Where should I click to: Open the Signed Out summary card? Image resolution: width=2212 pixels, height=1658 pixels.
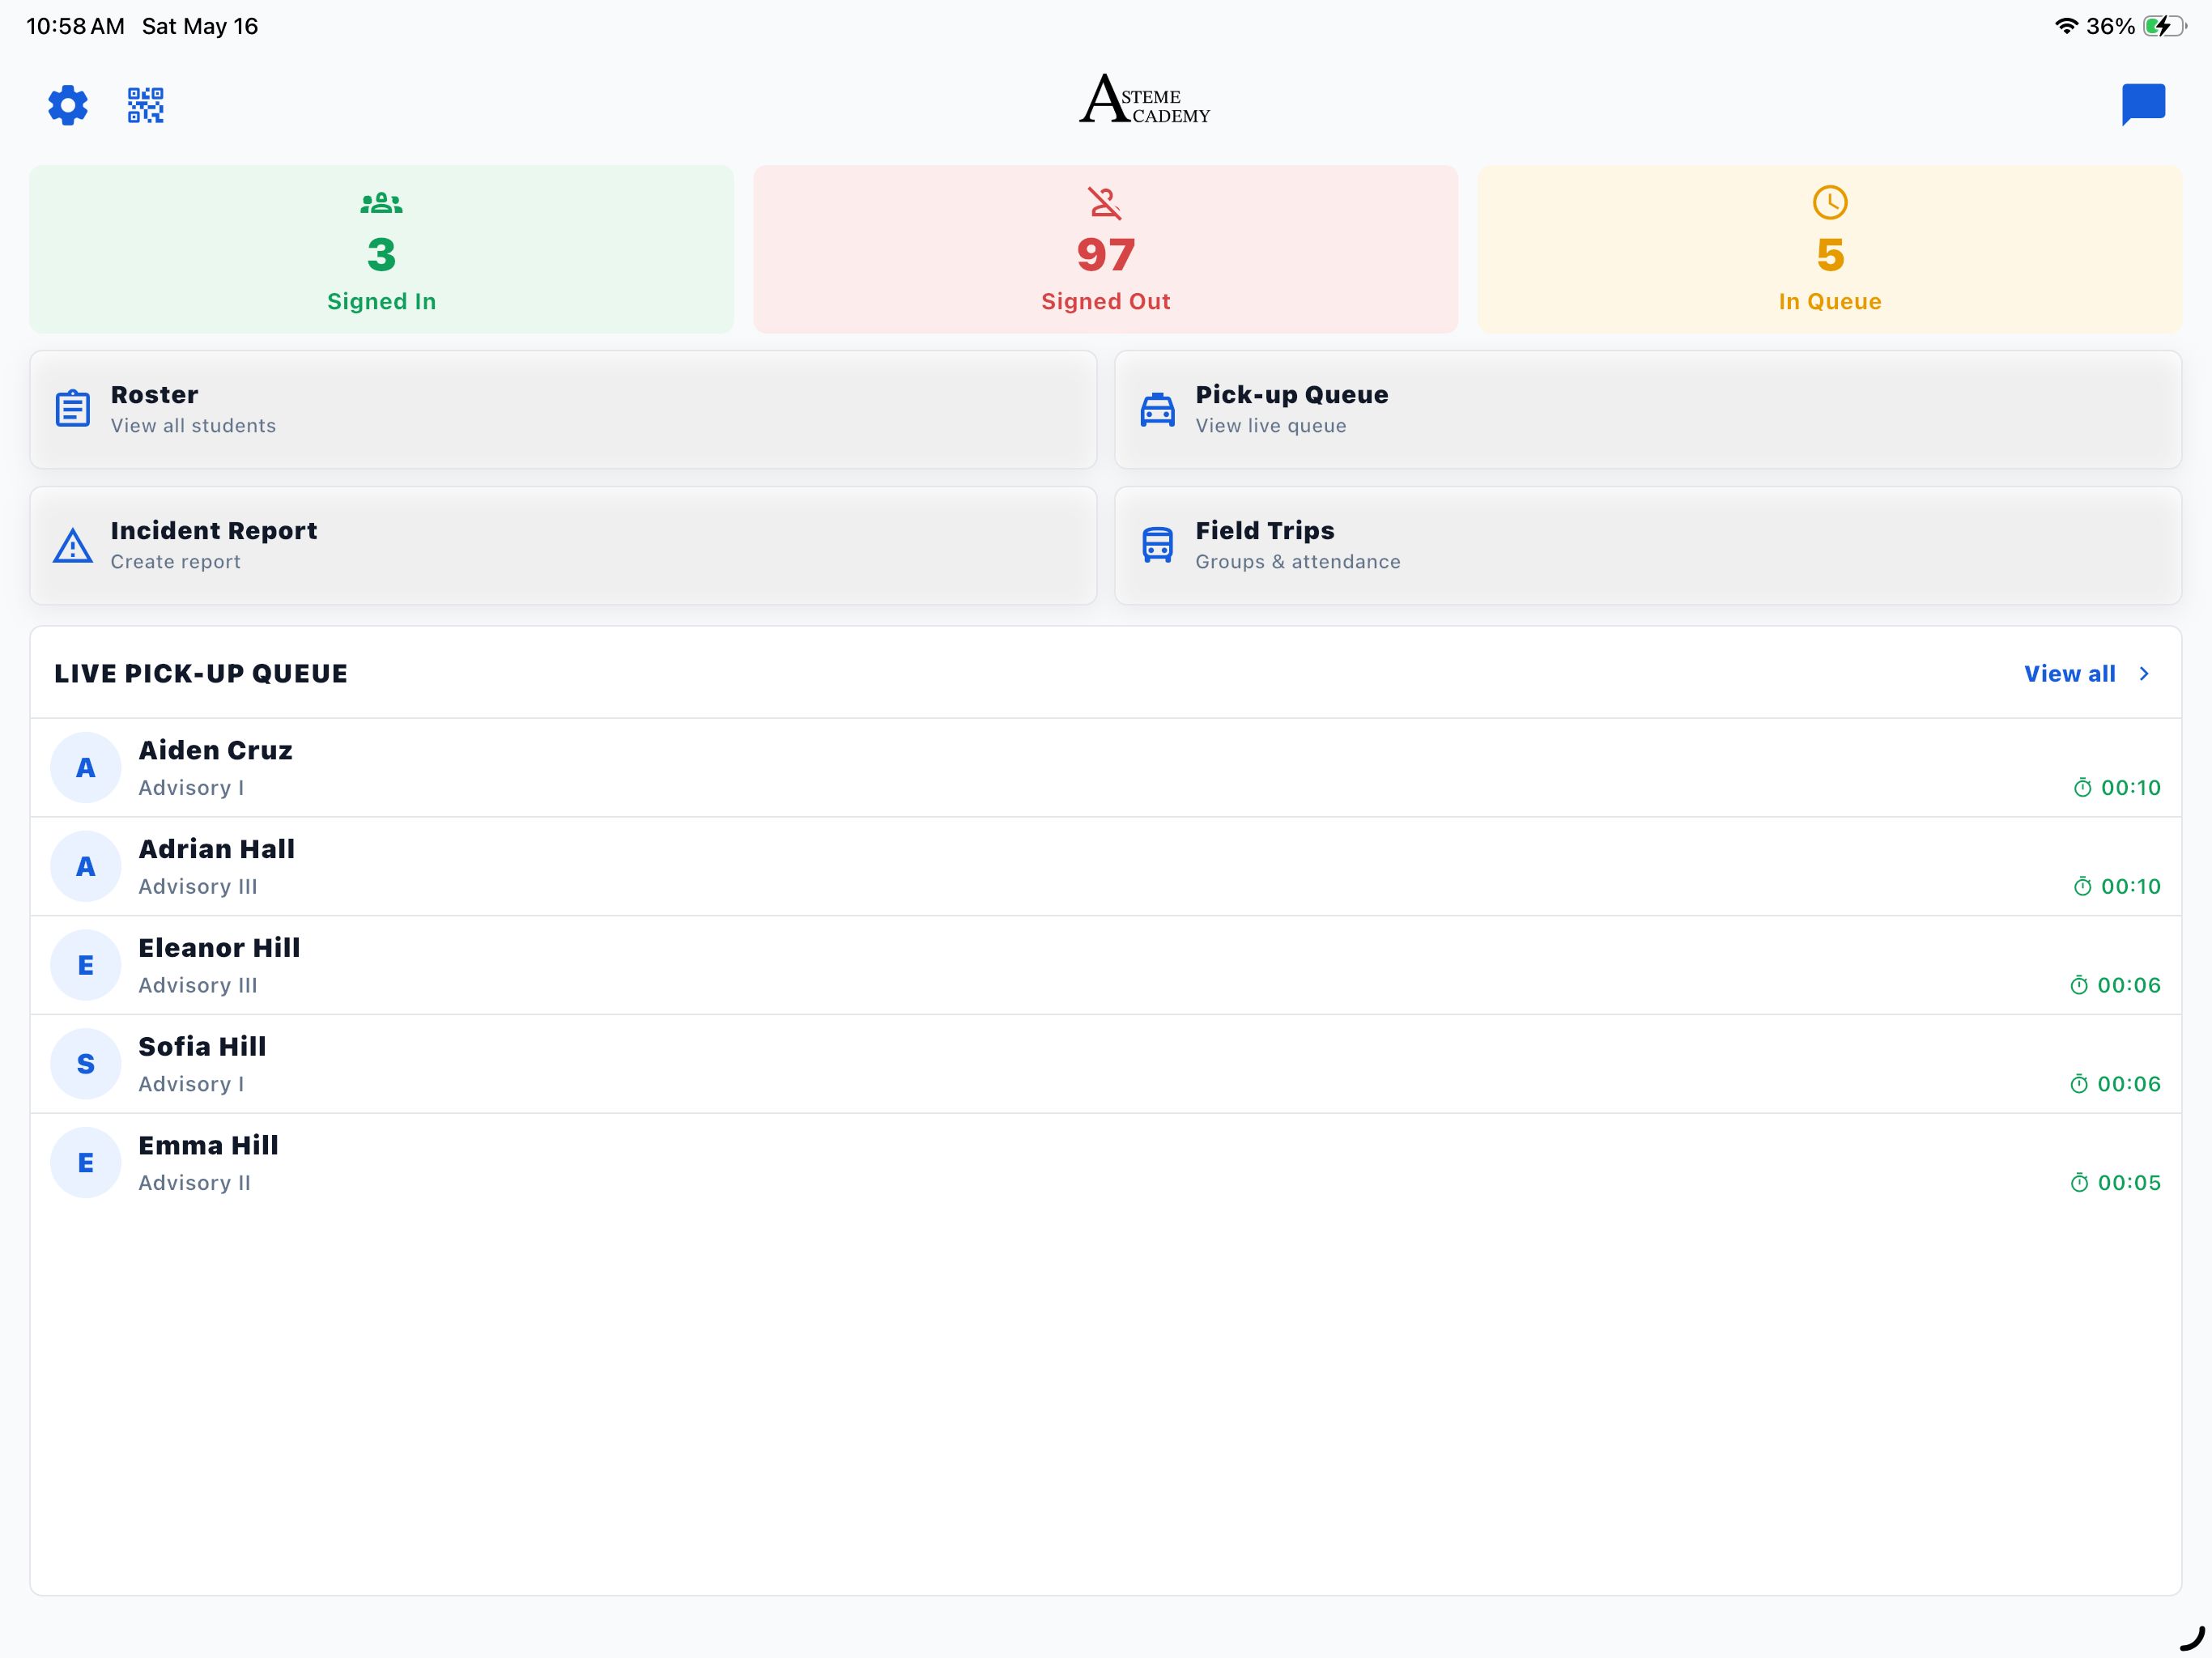pyautogui.click(x=1105, y=249)
